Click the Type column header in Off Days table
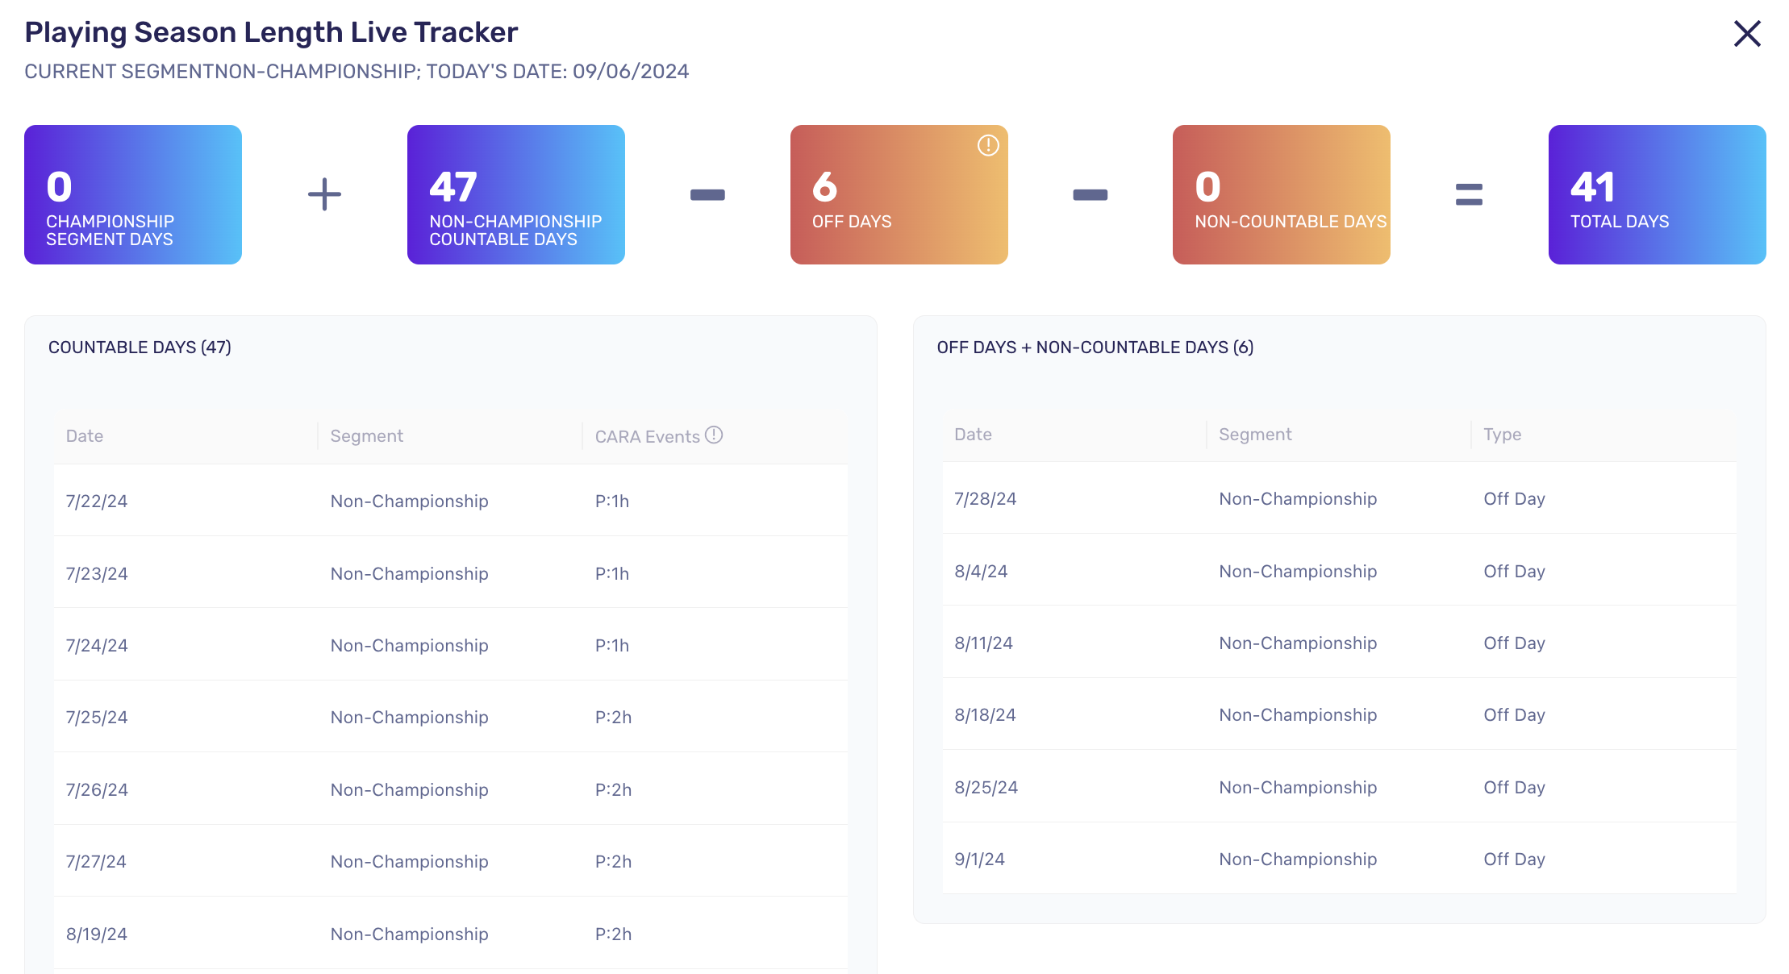 click(x=1503, y=435)
